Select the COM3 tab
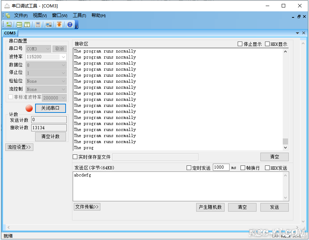 pyautogui.click(x=10, y=33)
